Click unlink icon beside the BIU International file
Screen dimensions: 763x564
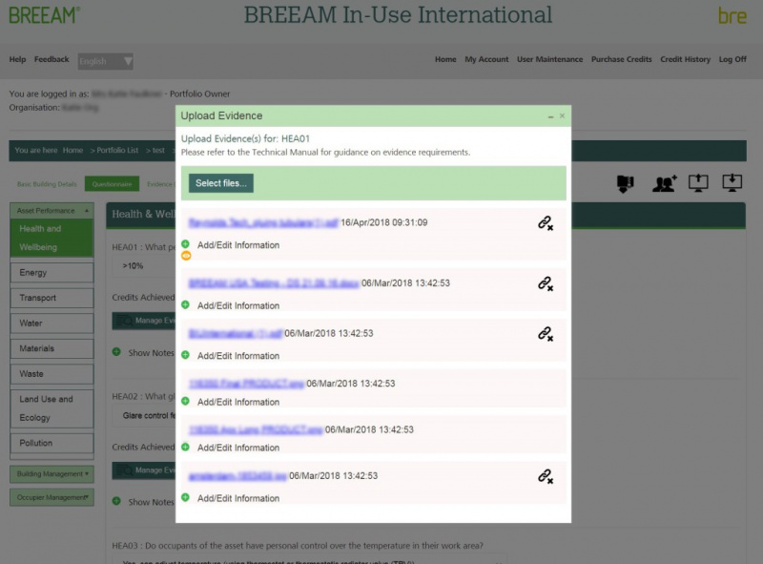point(545,334)
